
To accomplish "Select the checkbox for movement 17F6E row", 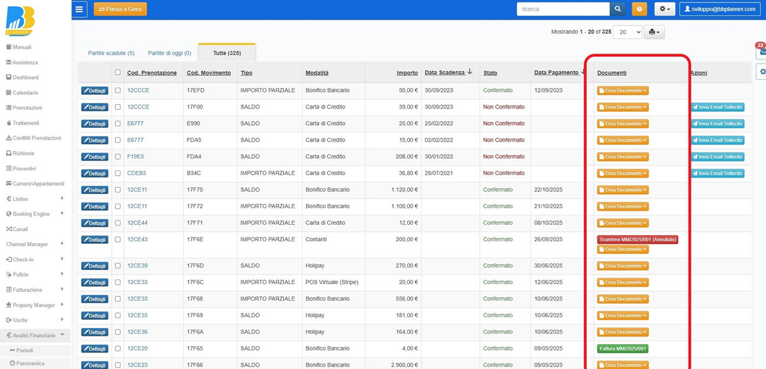I will pos(117,240).
